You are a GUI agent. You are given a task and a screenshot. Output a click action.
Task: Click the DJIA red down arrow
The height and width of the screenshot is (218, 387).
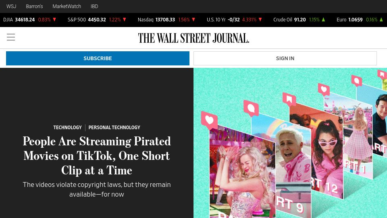[x=54, y=19]
